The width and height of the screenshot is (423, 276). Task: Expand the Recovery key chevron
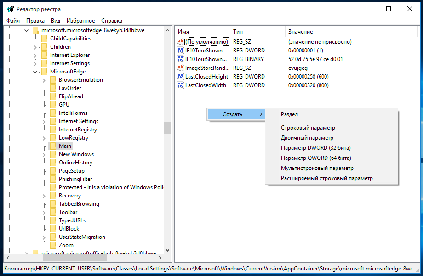tap(44, 196)
